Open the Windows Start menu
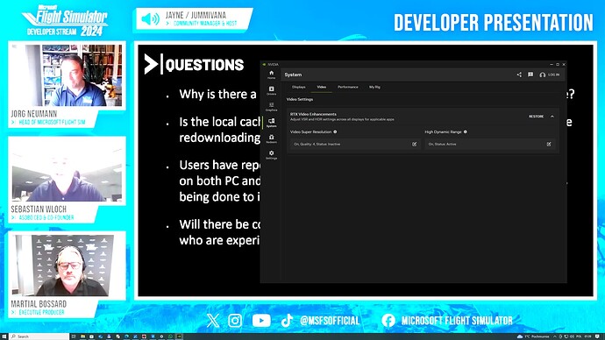Screen dimensions: 605x340 (4, 336)
